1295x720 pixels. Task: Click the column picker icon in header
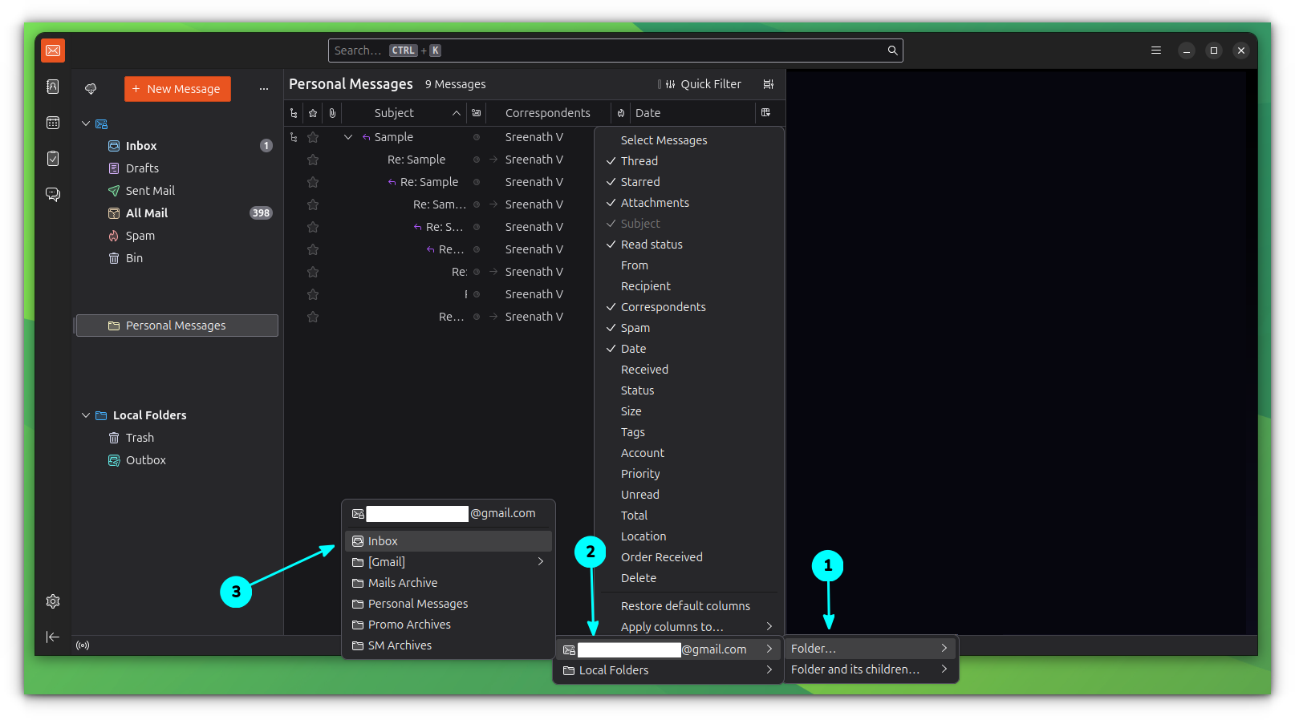click(x=765, y=113)
